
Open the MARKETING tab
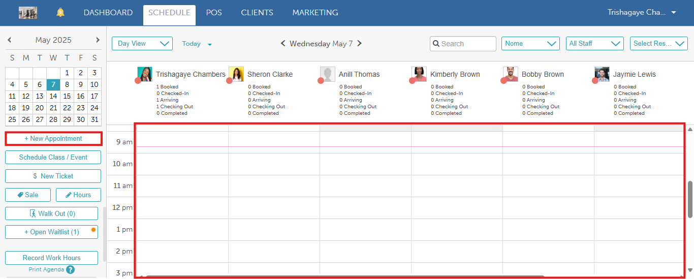coord(315,13)
